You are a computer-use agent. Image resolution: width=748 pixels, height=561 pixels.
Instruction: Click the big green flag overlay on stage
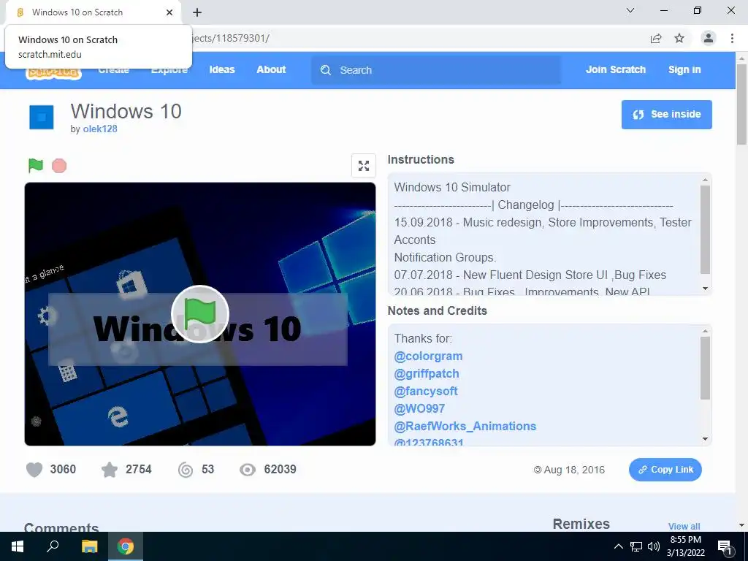click(x=200, y=314)
